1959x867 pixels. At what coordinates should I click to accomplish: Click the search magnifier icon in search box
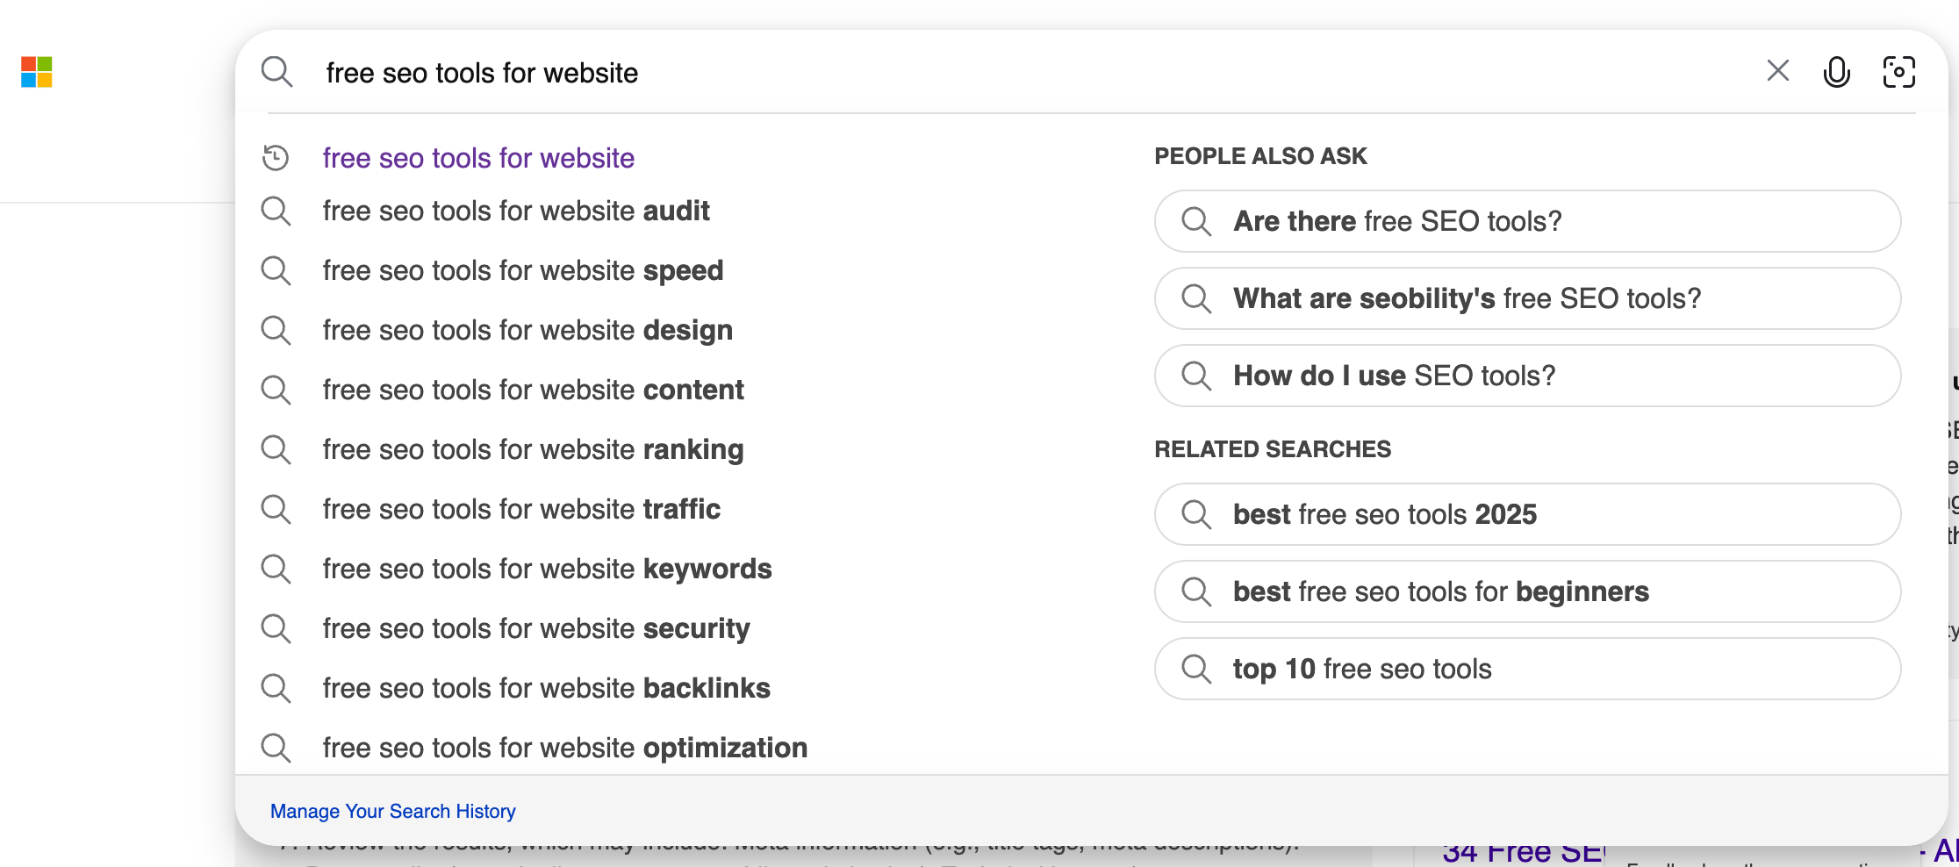tap(276, 72)
